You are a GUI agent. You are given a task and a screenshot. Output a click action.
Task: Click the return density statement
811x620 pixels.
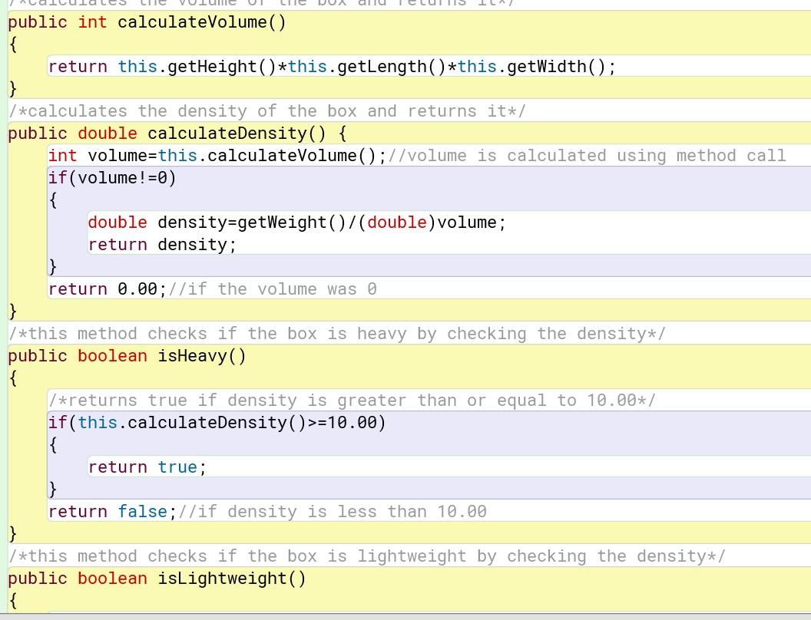(x=161, y=244)
